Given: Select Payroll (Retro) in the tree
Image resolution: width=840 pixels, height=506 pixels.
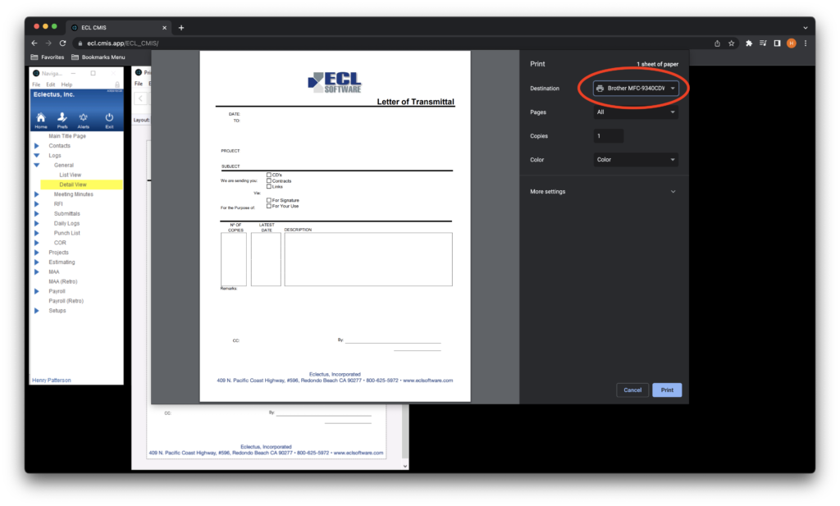Looking at the screenshot, I should tap(66, 301).
